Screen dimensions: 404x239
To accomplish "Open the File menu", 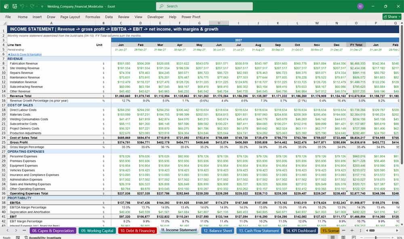I will pos(8,17).
